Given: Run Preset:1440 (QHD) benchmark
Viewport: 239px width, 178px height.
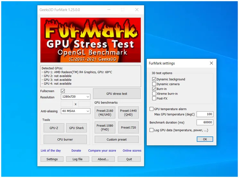Looking at the screenshot, I should click(x=128, y=113).
